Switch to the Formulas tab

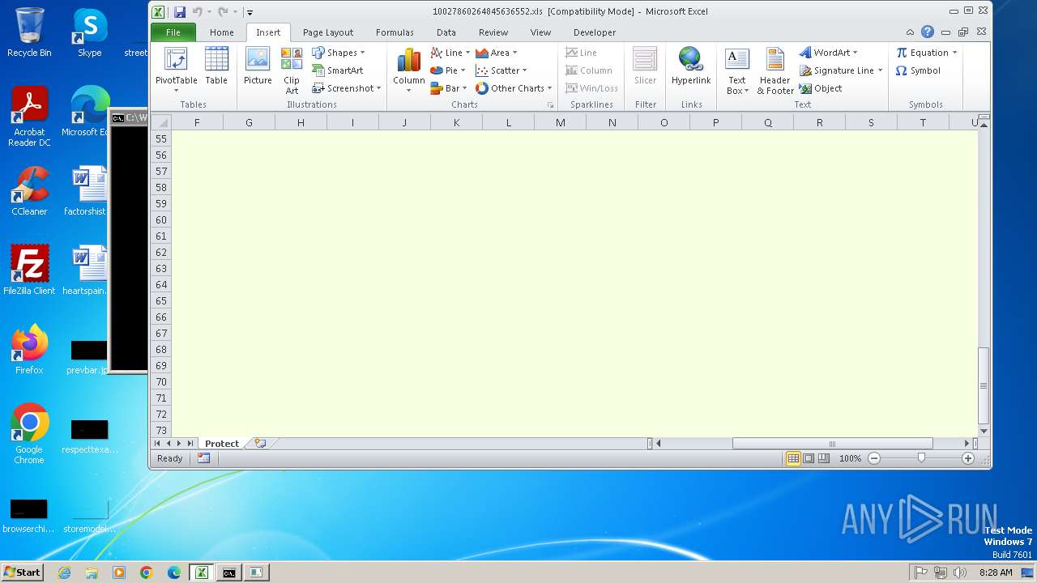coord(395,32)
